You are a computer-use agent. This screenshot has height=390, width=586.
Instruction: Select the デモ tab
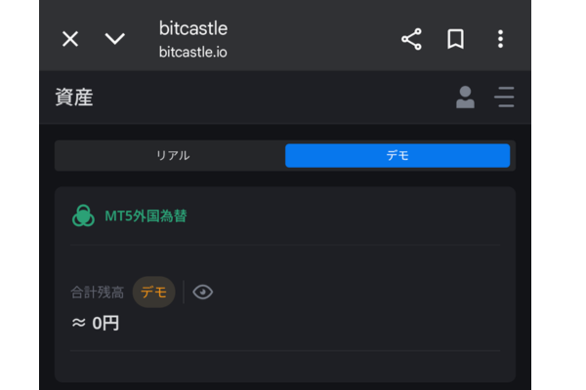pyautogui.click(x=398, y=156)
